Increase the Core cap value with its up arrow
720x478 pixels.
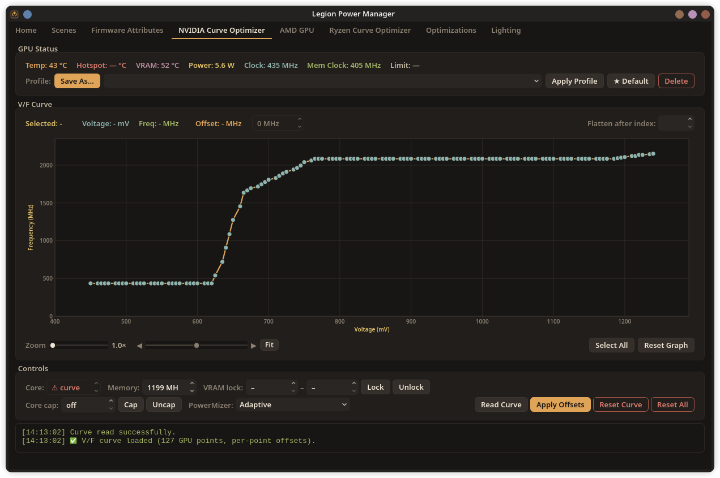click(111, 402)
